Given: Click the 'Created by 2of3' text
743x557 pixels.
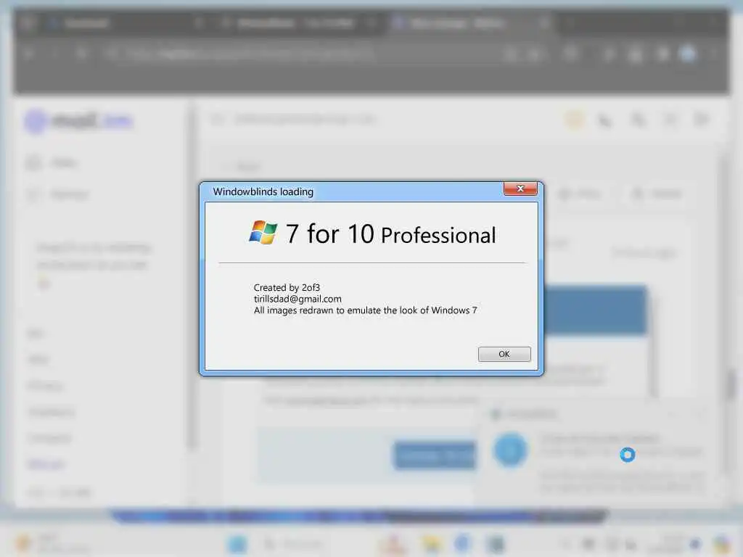Looking at the screenshot, I should coord(287,287).
